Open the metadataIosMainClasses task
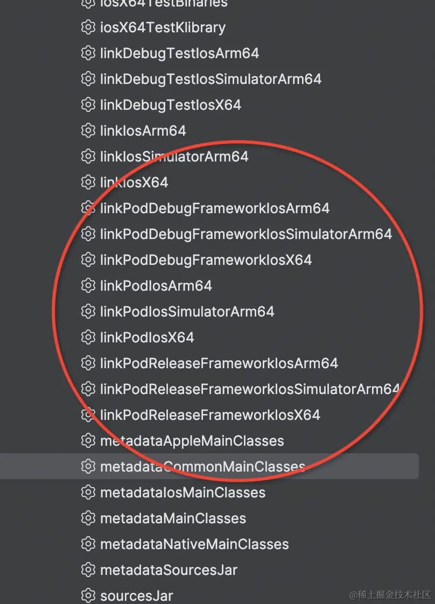This screenshot has height=604, width=435. point(182,492)
